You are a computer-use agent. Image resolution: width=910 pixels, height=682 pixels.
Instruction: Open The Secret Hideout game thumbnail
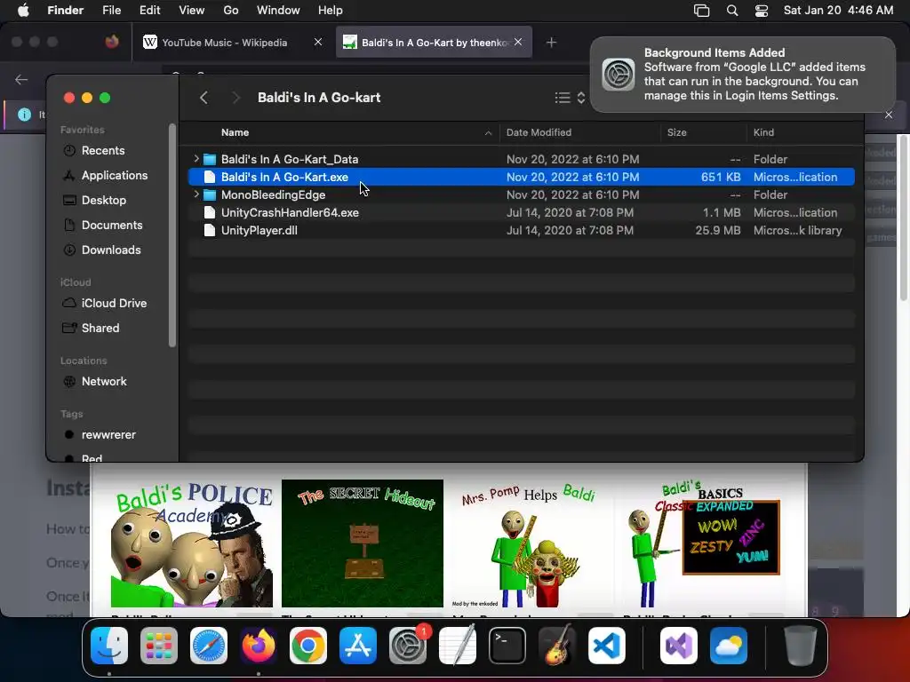click(363, 543)
